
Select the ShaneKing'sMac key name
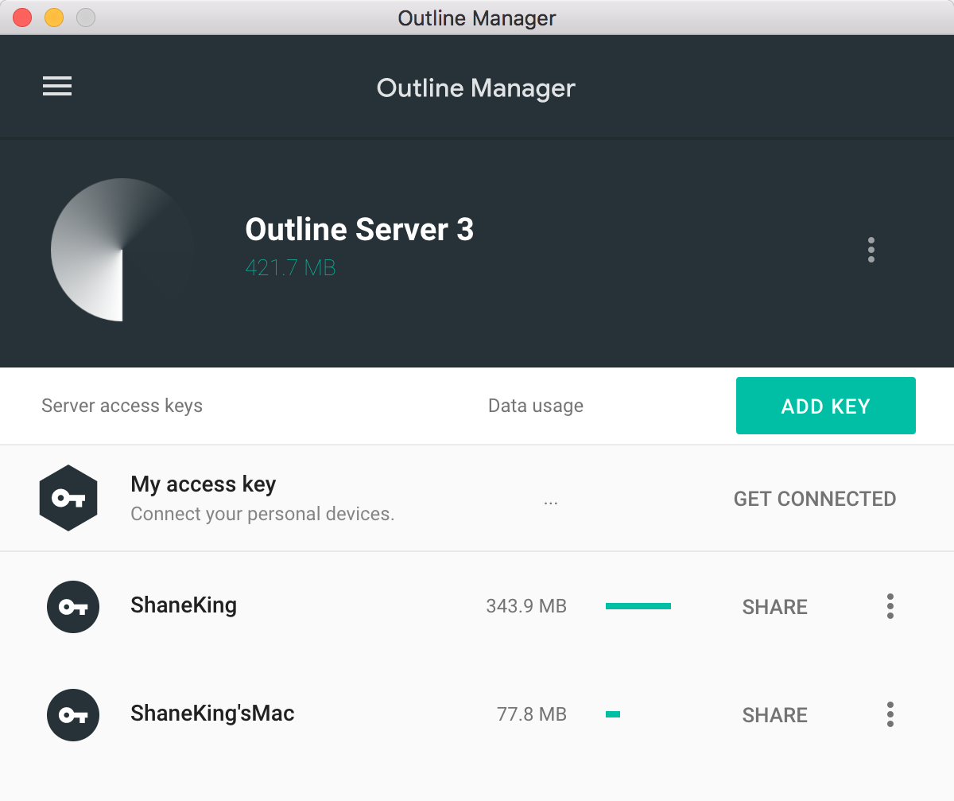click(x=212, y=713)
